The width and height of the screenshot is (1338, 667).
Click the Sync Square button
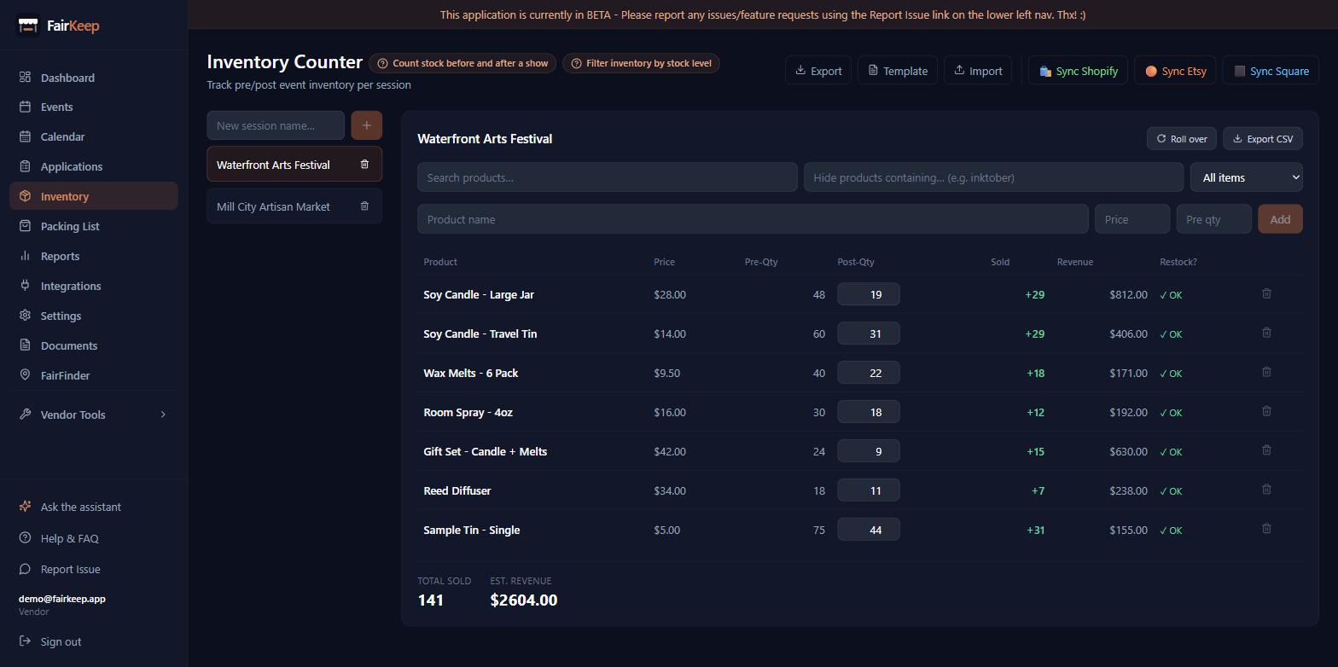(x=1271, y=71)
